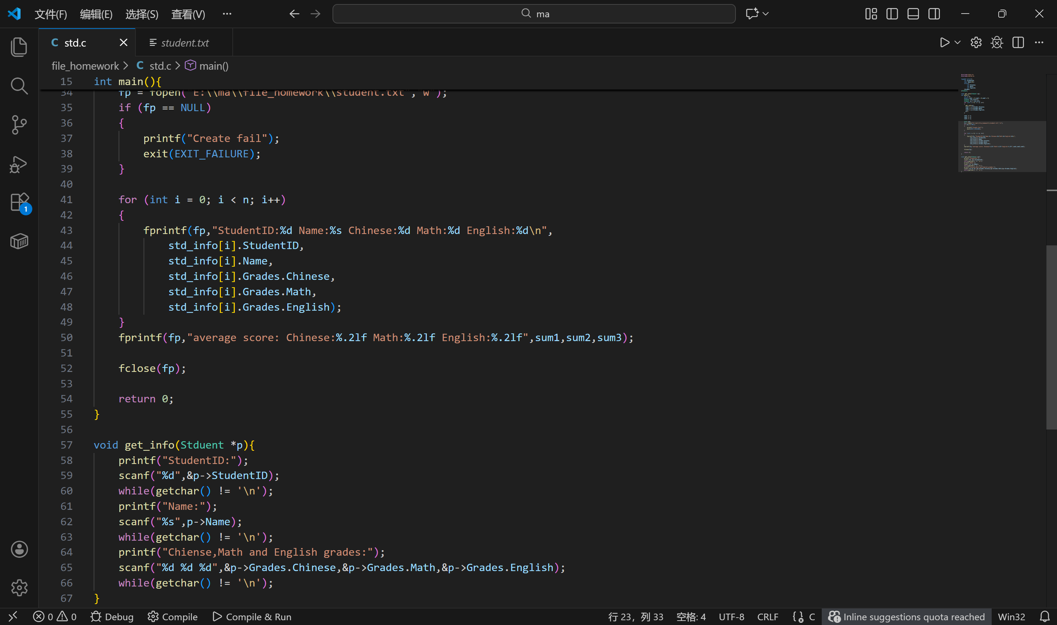Click the Accounts icon in activity bar
Image resolution: width=1057 pixels, height=625 pixels.
(19, 549)
